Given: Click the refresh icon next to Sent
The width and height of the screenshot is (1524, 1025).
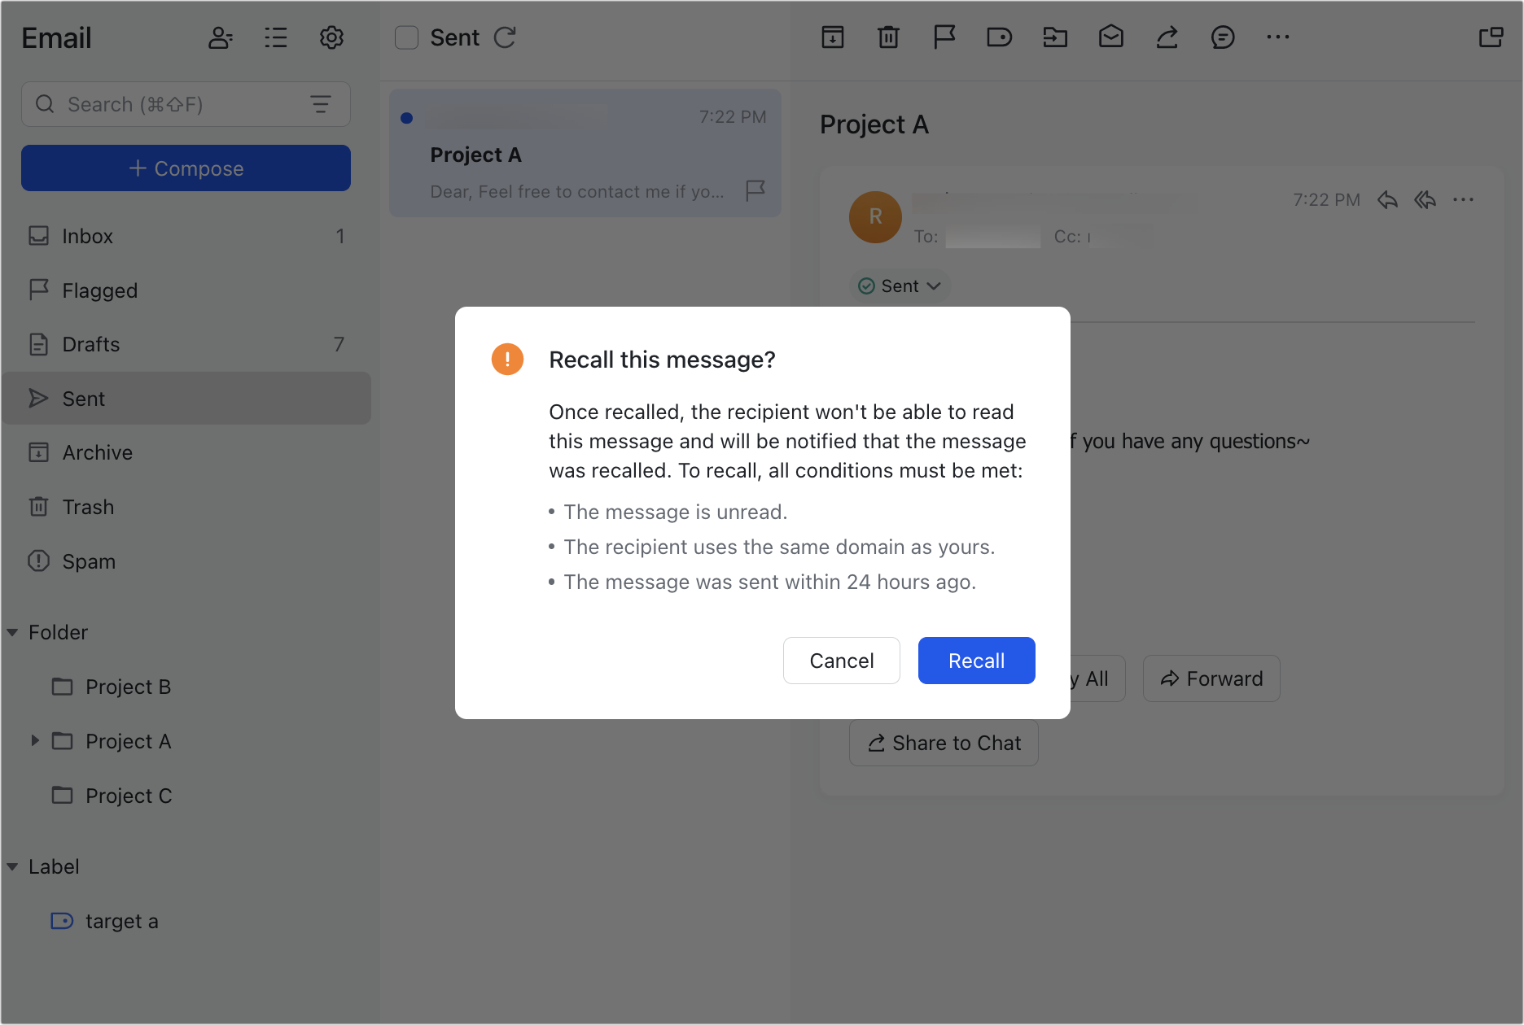Looking at the screenshot, I should (506, 38).
